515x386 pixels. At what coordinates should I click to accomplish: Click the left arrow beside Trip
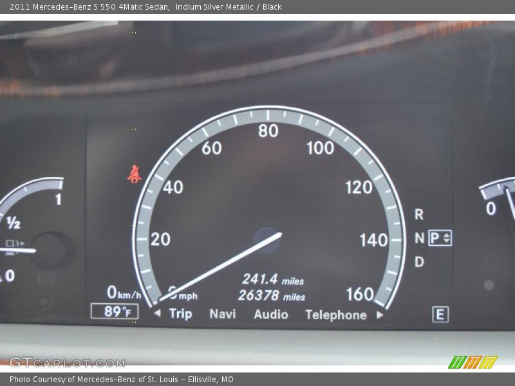pyautogui.click(x=158, y=313)
